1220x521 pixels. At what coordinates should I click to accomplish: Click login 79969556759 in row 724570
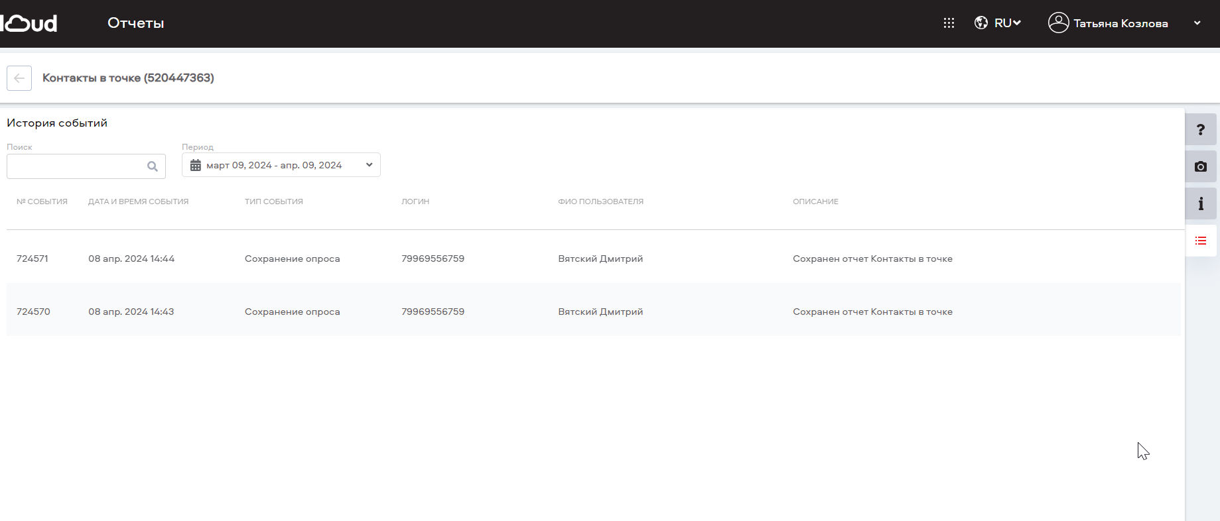coord(433,312)
